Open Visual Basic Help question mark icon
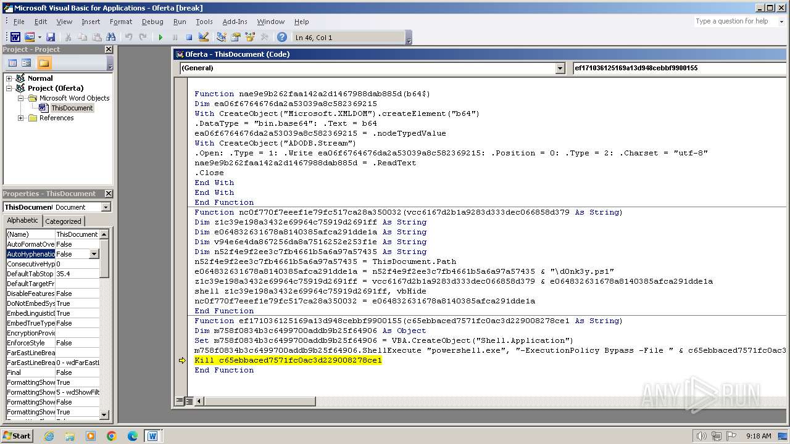Viewport: 790px width, 444px height. click(x=282, y=37)
